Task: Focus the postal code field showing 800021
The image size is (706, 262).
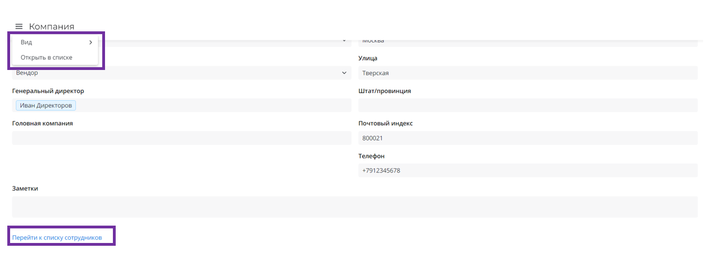Action: coord(528,138)
